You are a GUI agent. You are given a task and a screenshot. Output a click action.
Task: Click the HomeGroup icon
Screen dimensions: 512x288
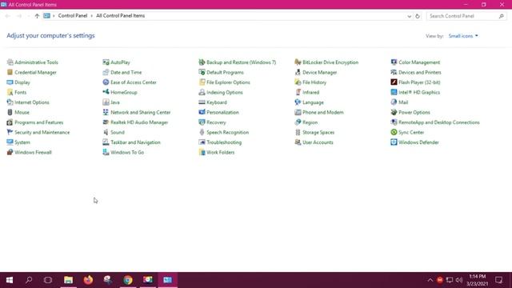pos(106,93)
